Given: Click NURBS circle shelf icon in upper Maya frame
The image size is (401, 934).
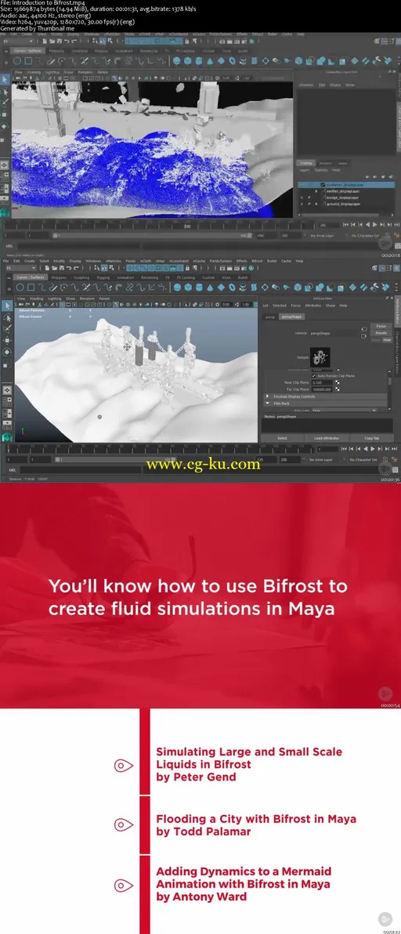Looking at the screenshot, I should 18,60.
